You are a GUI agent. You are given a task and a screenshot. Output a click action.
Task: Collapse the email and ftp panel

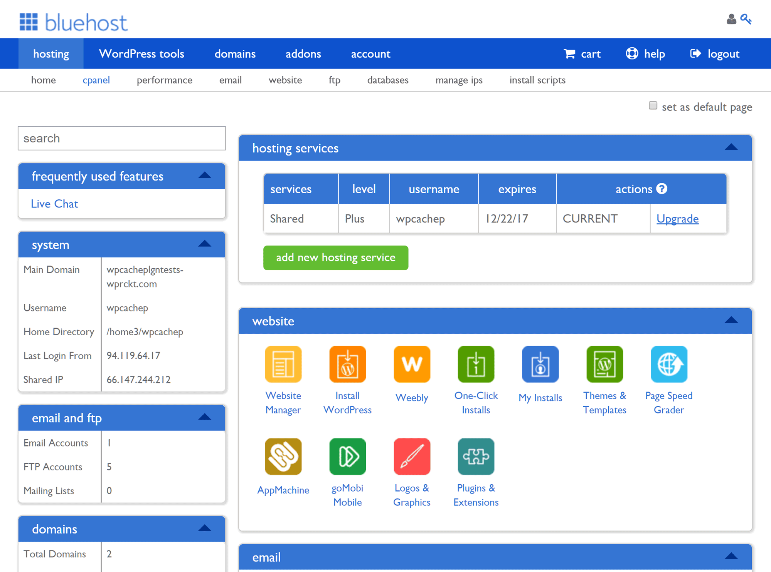(x=205, y=417)
